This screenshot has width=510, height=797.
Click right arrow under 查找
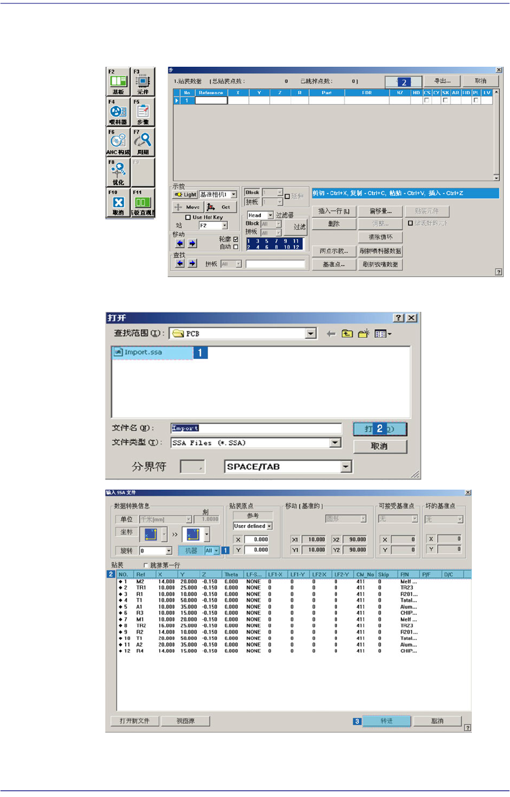coord(192,263)
